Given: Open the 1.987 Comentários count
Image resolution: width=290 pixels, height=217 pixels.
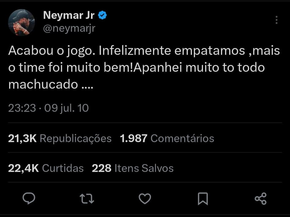Looking at the screenshot, I should pos(167,138).
